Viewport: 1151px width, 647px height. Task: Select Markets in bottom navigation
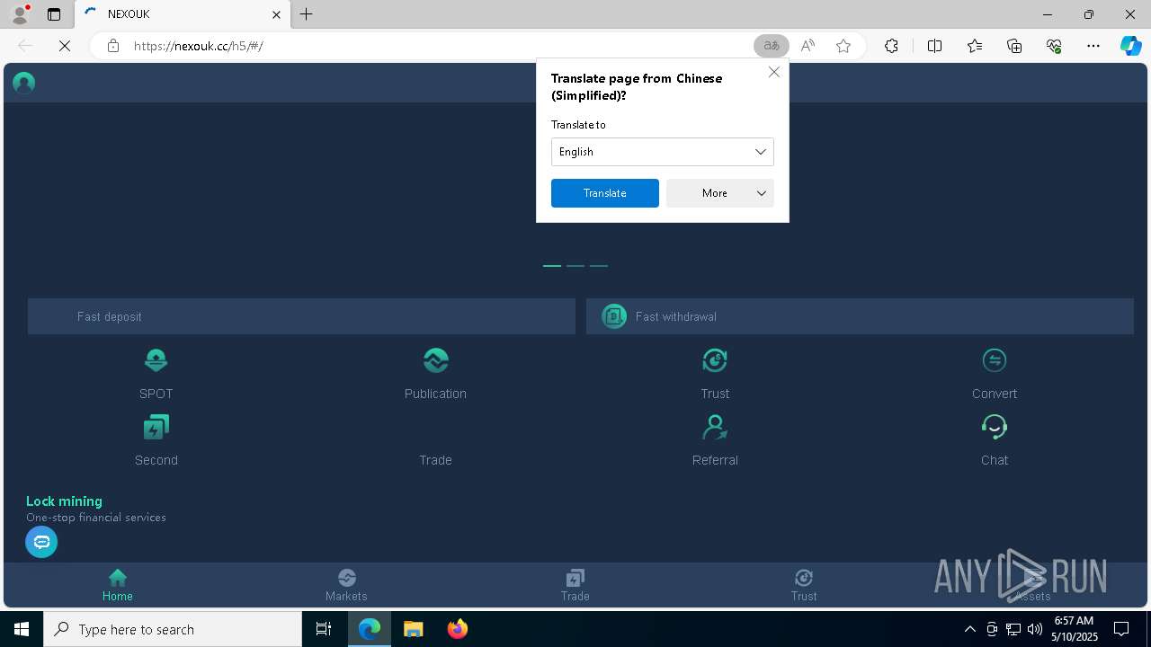346,585
